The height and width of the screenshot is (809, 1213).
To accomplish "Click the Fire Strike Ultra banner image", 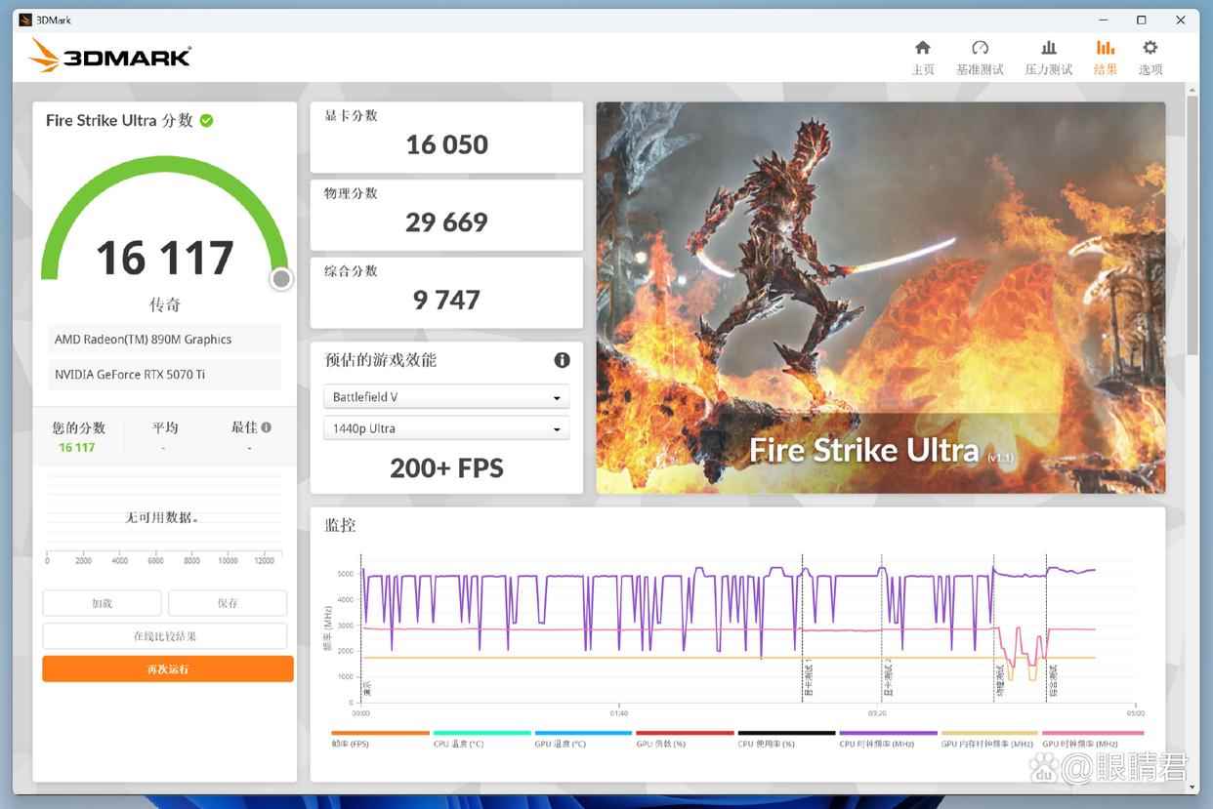I will pyautogui.click(x=881, y=298).
